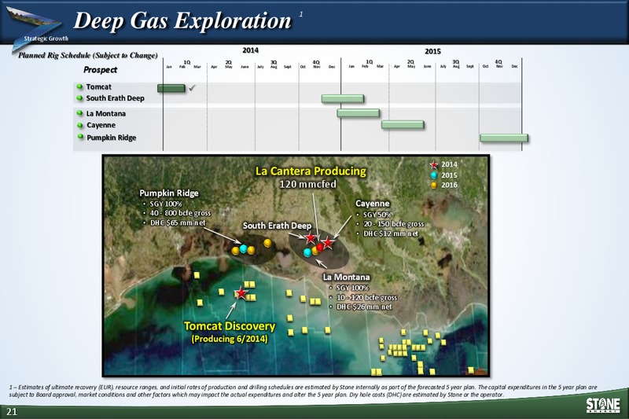Click 'Planned Rig Schedule (Subject to Change)' heading
The width and height of the screenshot is (629, 419).
click(88, 55)
